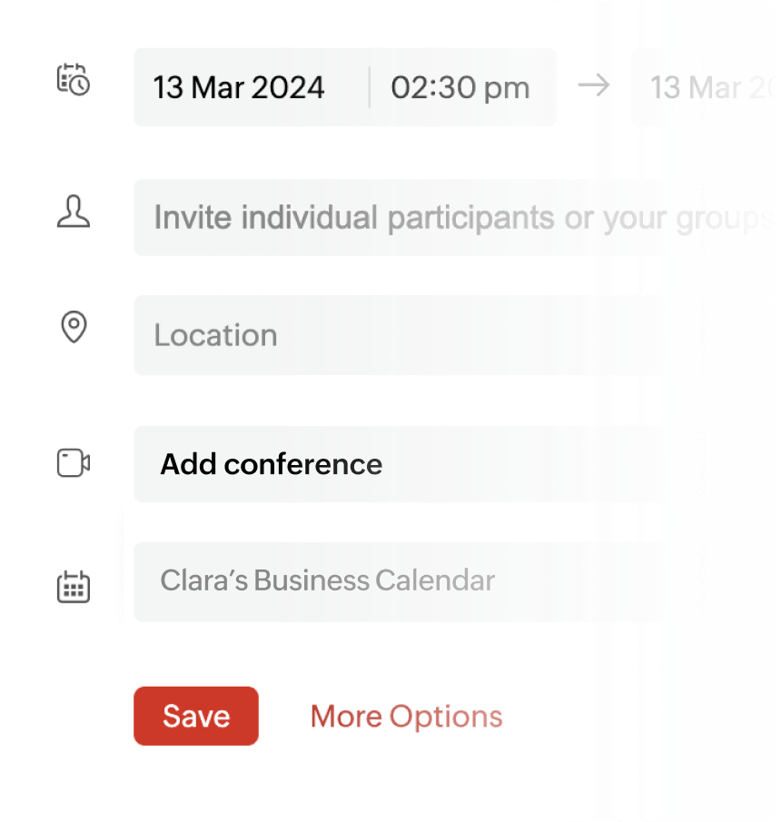
Task: Open Add conference options
Action: [271, 464]
